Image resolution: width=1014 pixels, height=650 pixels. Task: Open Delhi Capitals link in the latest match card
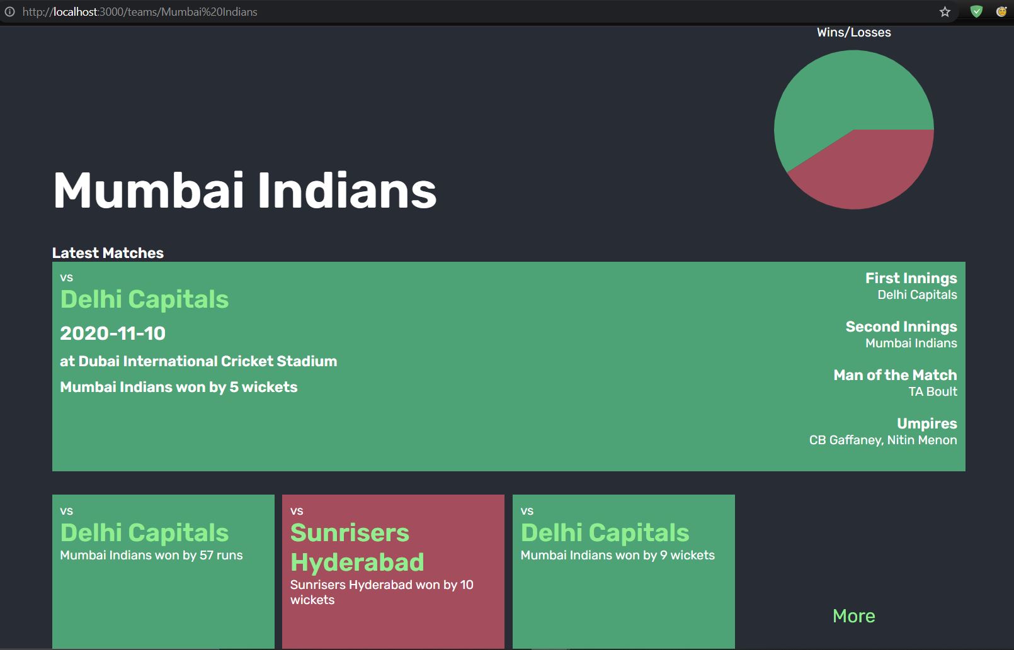144,299
